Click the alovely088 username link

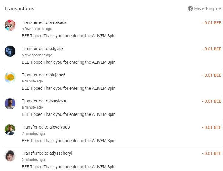60,127
